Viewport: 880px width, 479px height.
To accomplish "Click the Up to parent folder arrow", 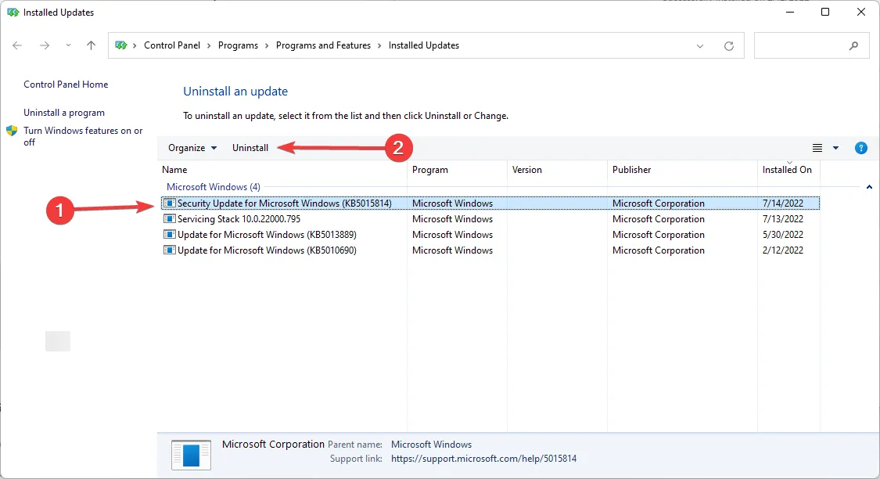I will pyautogui.click(x=91, y=45).
